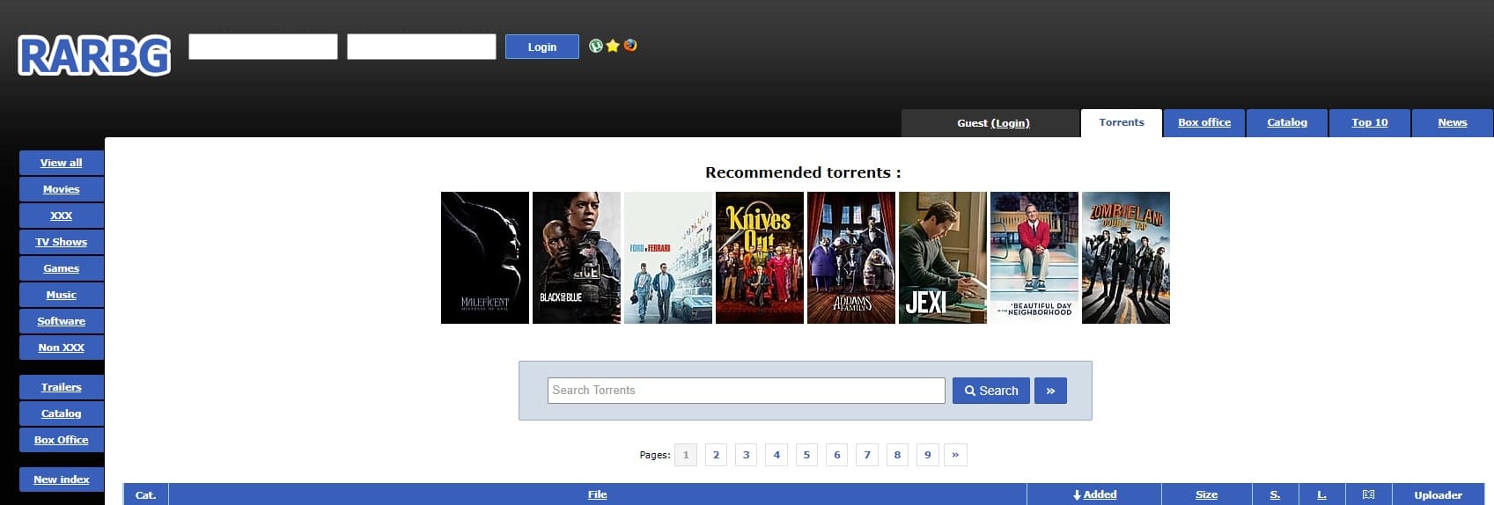Sort by File column header
This screenshot has height=505, width=1494.
point(598,494)
